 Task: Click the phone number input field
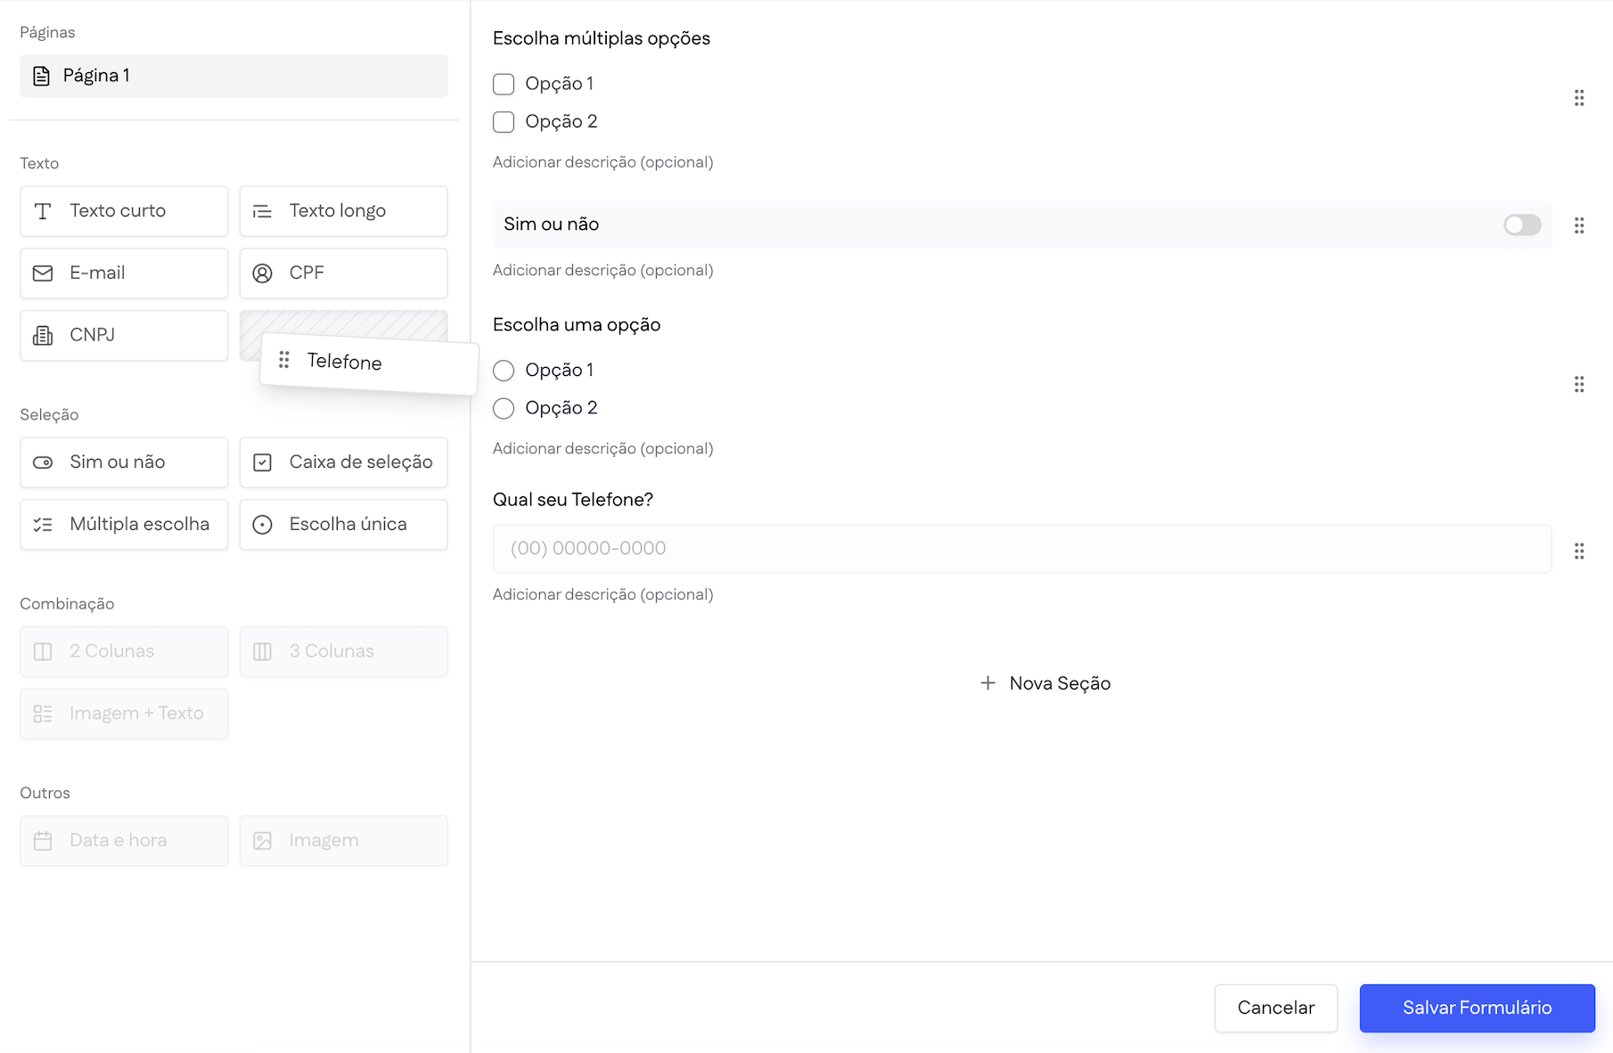[x=1020, y=549]
